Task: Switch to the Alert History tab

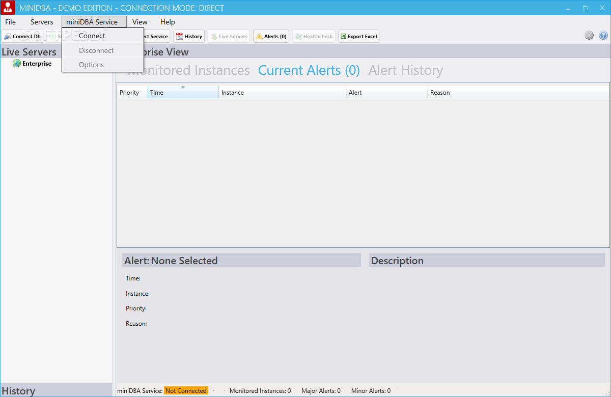Action: (406, 70)
